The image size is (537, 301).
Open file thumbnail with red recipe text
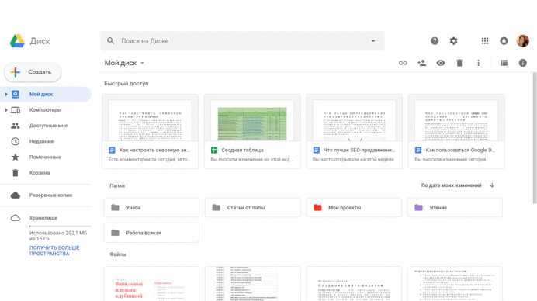point(151,284)
